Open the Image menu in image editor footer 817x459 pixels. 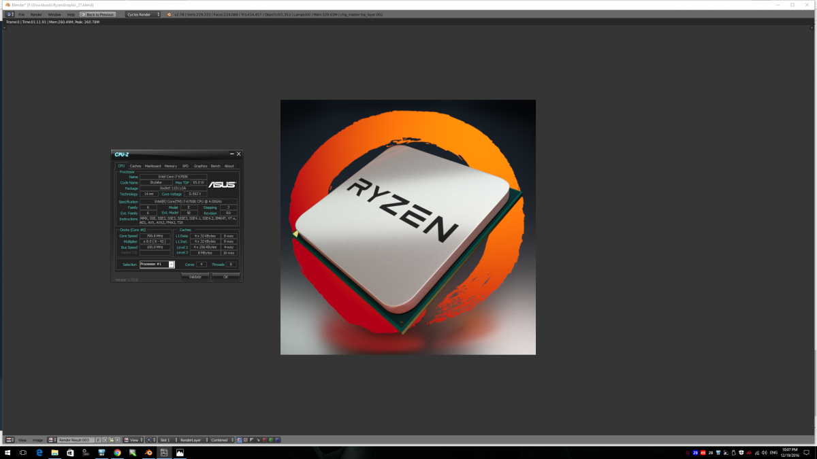pyautogui.click(x=37, y=440)
